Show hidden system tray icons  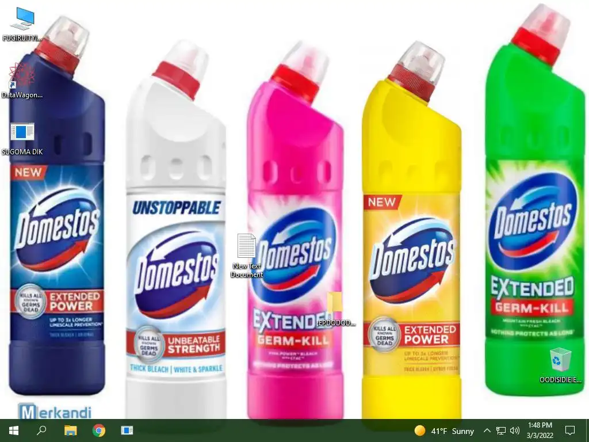point(487,430)
